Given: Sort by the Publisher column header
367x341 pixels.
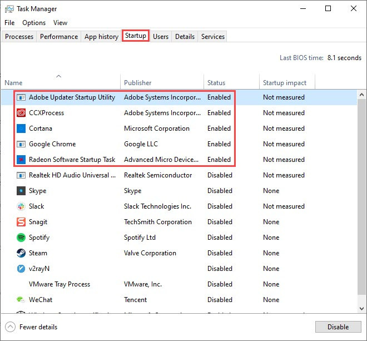Looking at the screenshot, I should tap(162, 83).
